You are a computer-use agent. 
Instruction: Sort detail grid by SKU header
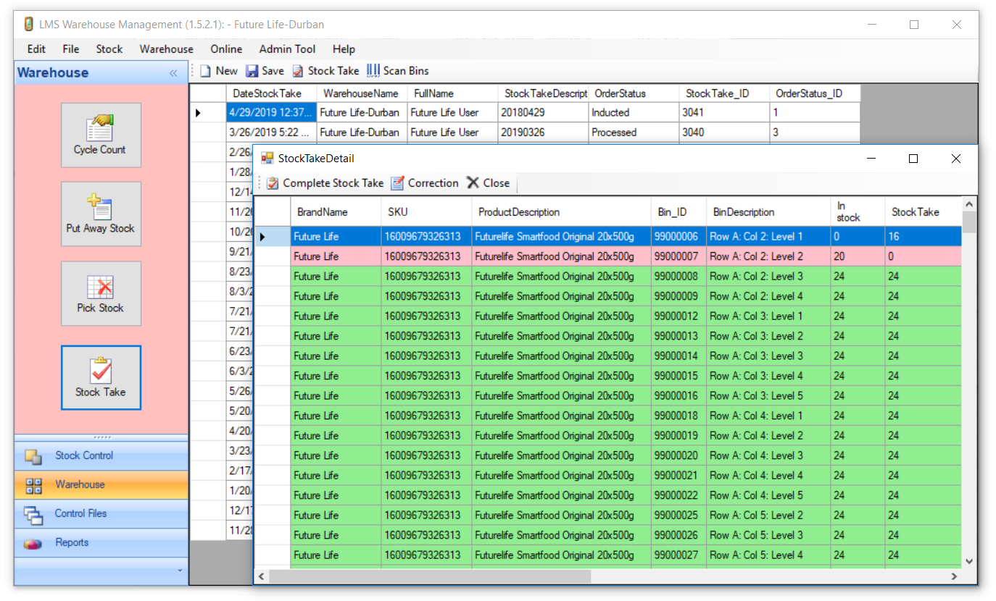pyautogui.click(x=426, y=212)
